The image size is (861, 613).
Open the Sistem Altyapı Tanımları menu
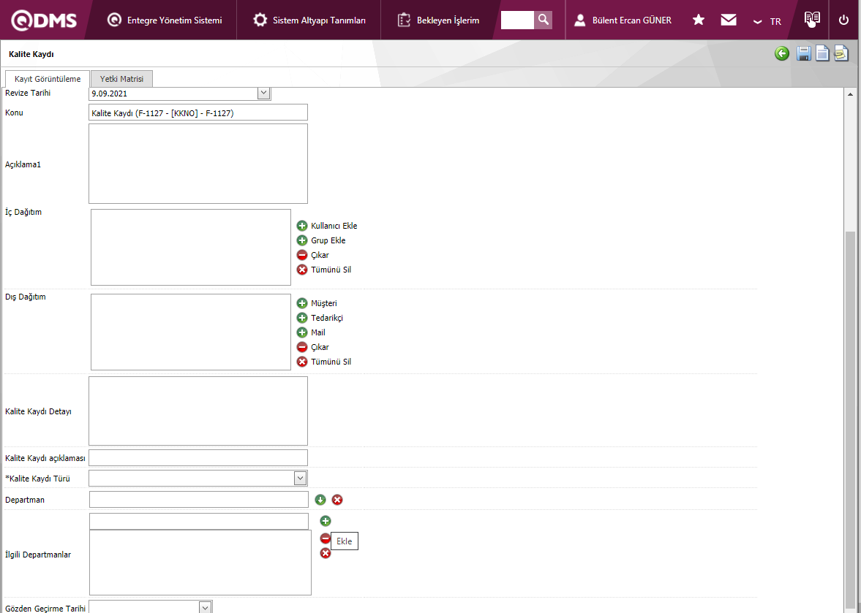pyautogui.click(x=310, y=20)
